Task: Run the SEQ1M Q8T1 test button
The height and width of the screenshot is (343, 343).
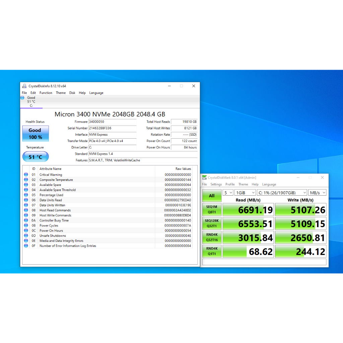Action: tap(212, 209)
